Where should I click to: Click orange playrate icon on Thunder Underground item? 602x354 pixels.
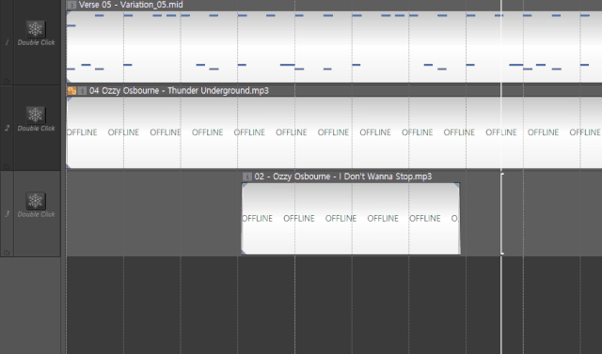(x=71, y=91)
